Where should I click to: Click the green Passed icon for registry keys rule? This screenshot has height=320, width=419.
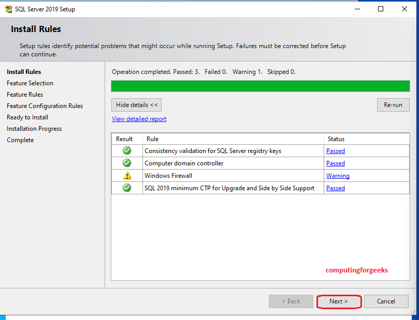point(126,150)
